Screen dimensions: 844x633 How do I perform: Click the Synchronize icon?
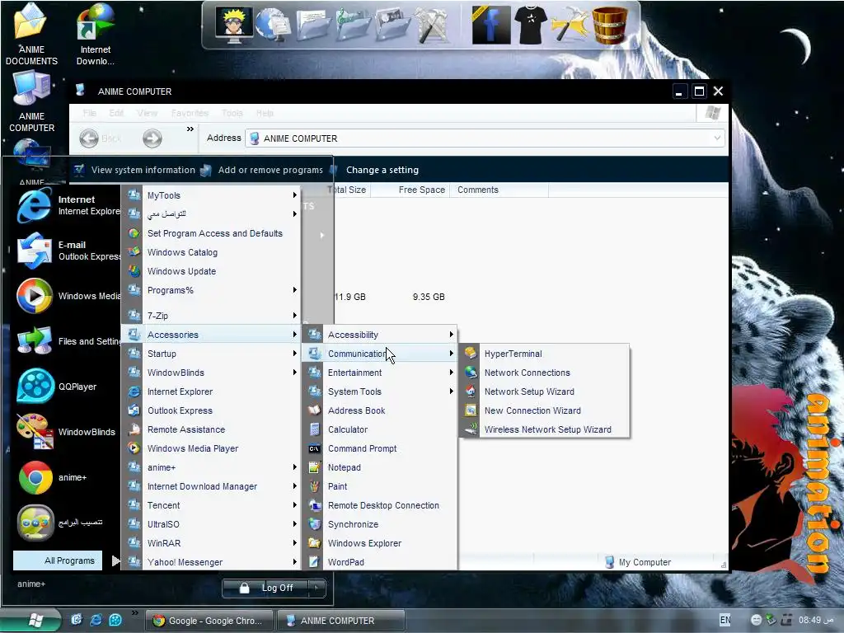coord(314,524)
